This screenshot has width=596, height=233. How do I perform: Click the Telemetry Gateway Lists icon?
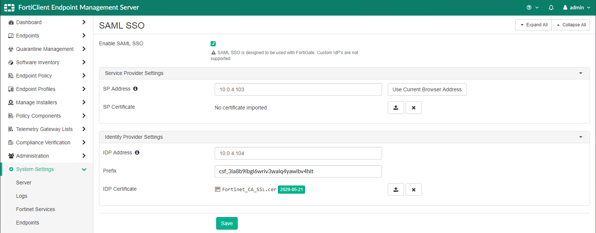coord(11,129)
